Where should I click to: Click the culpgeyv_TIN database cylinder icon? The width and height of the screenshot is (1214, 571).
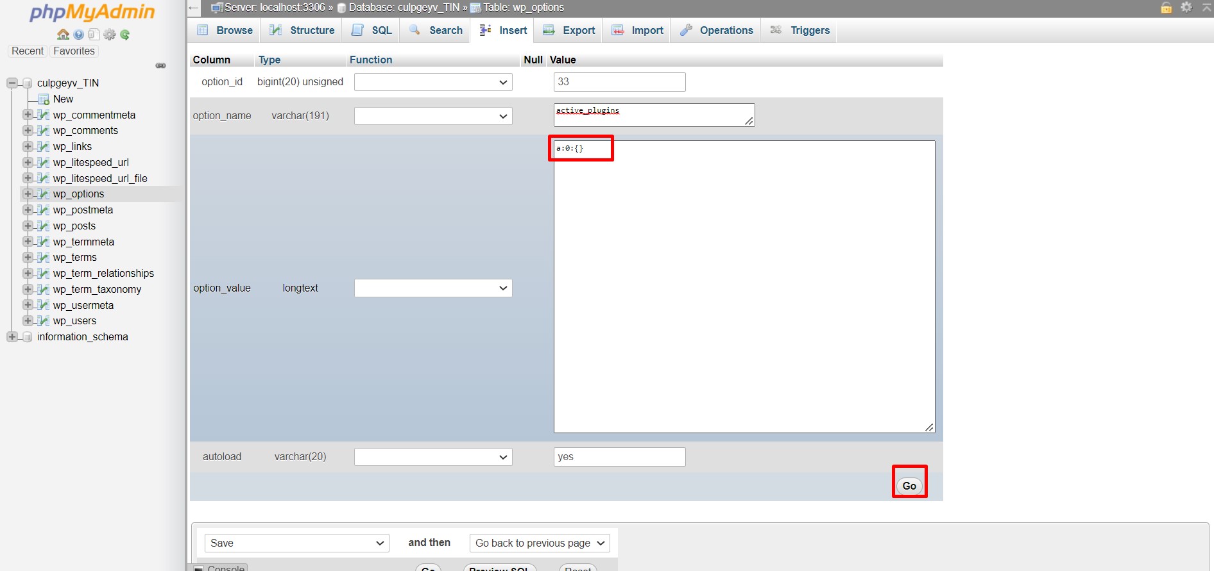(x=28, y=83)
